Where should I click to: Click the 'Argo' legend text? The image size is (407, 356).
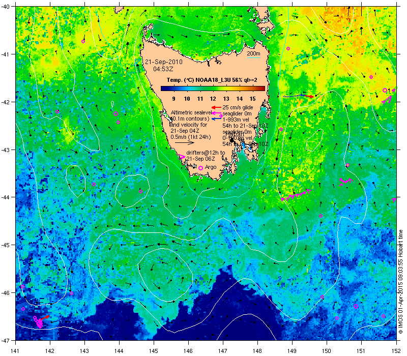tap(211, 167)
